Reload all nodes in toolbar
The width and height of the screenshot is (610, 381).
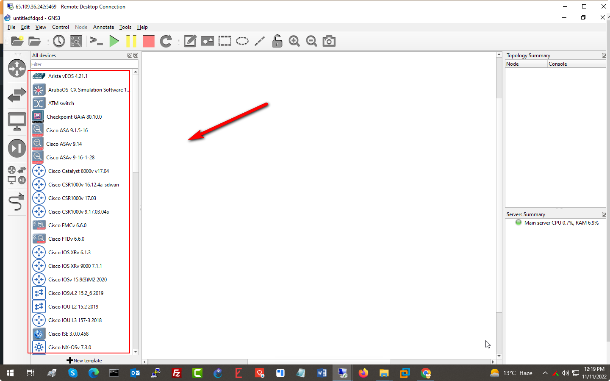166,41
